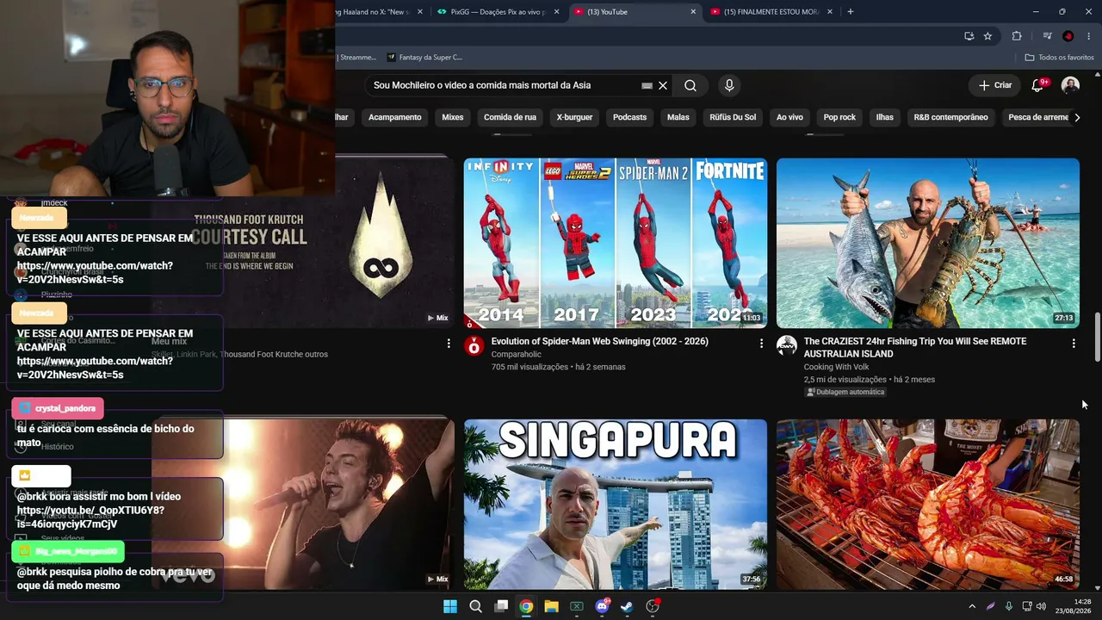Select the Pop rock filter chip
The image size is (1102, 620).
(x=839, y=117)
